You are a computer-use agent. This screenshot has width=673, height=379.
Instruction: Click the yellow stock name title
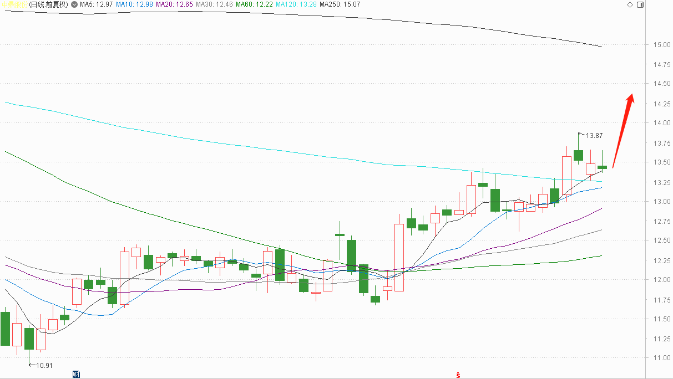tap(14, 4)
